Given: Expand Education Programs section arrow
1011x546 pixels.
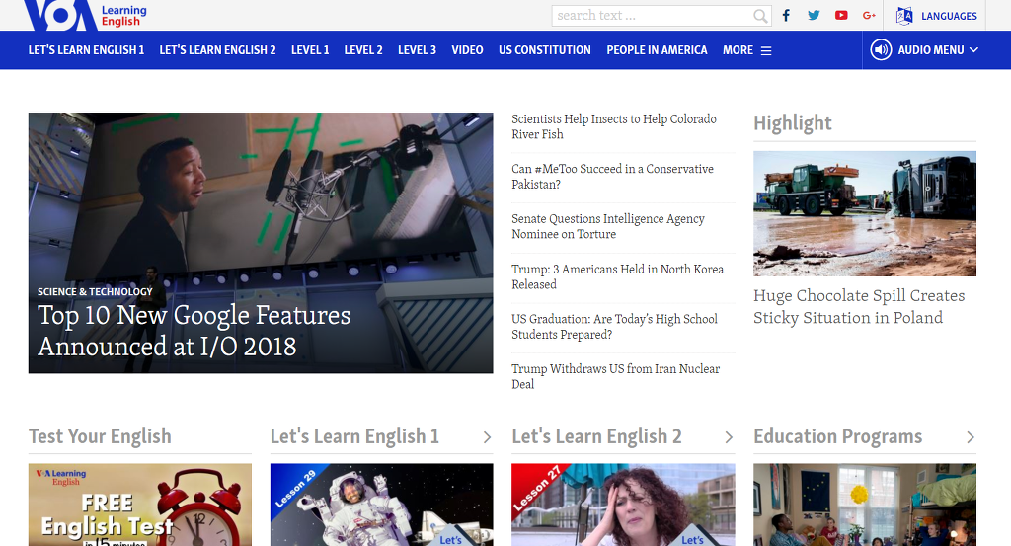Looking at the screenshot, I should click(970, 437).
